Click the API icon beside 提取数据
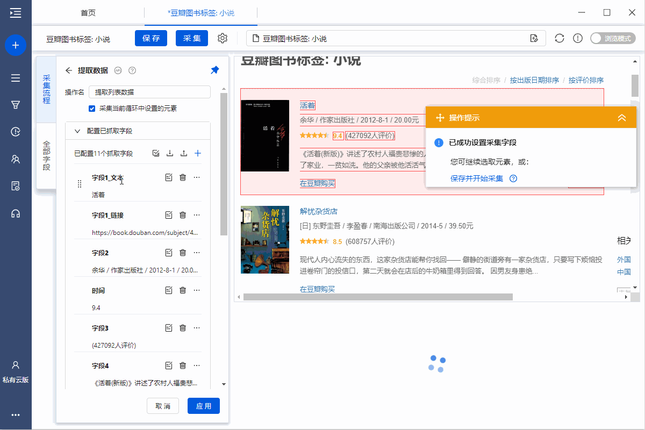 pyautogui.click(x=118, y=70)
